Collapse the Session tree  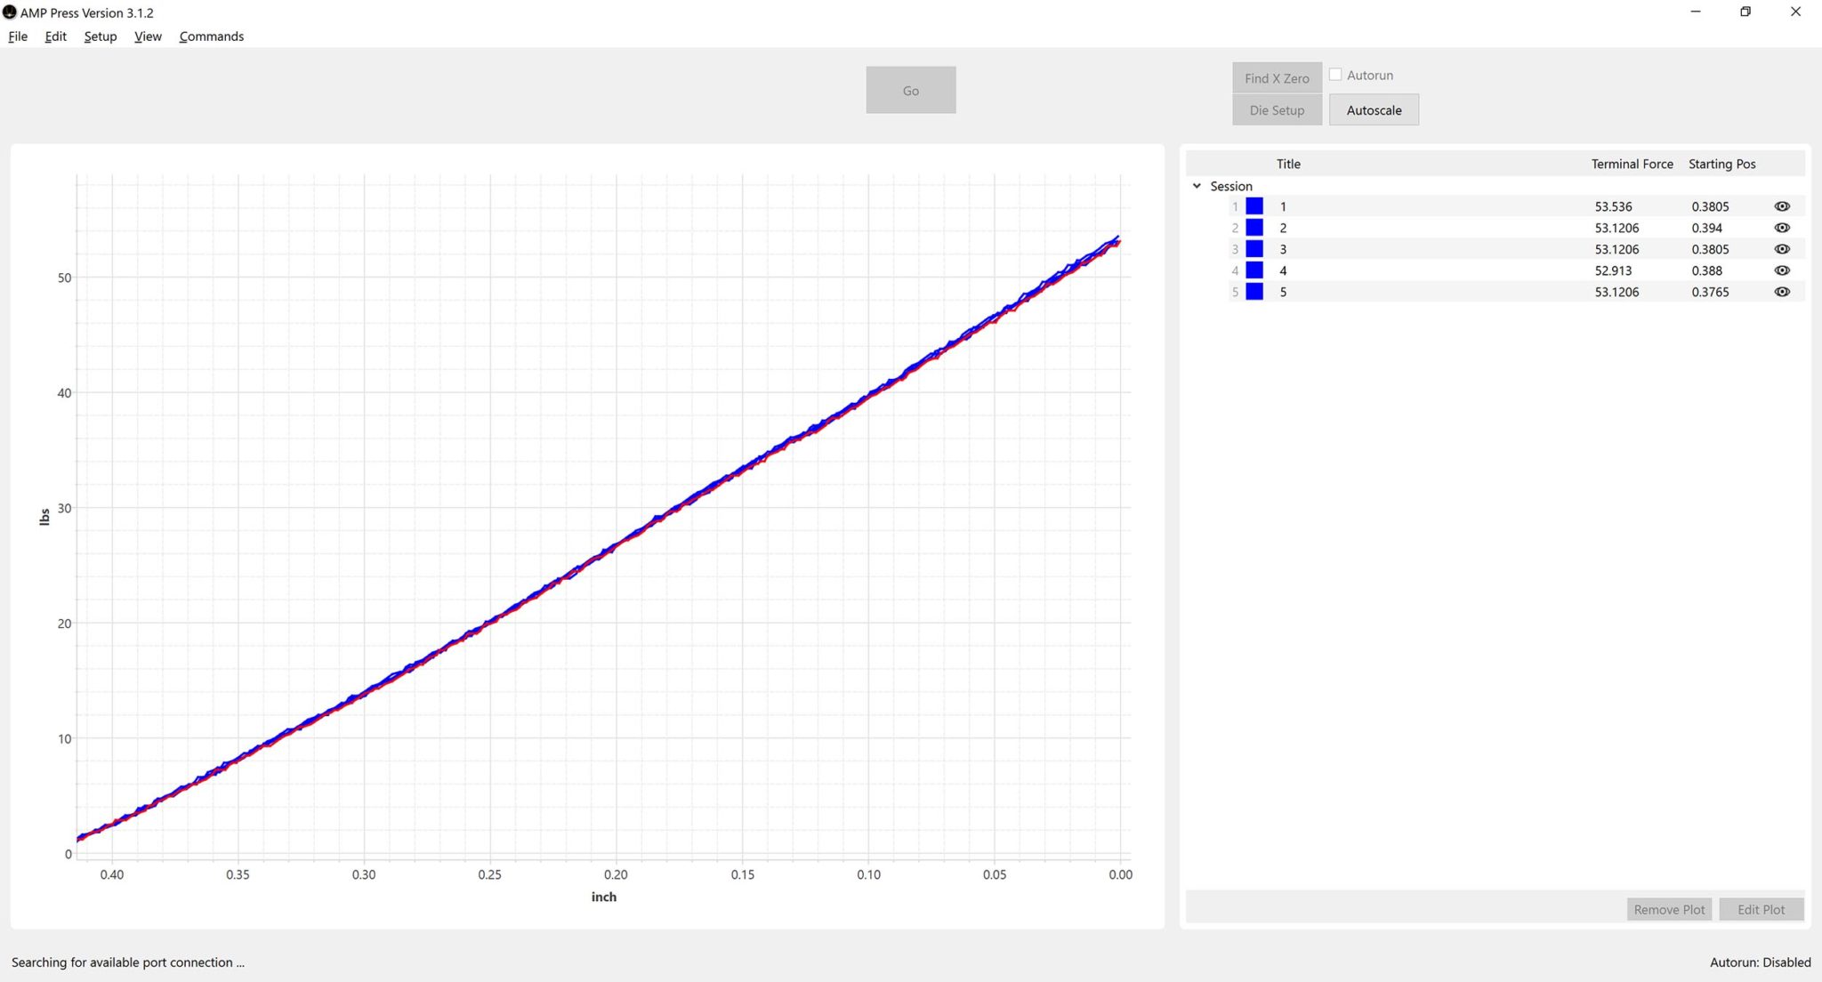coord(1197,186)
